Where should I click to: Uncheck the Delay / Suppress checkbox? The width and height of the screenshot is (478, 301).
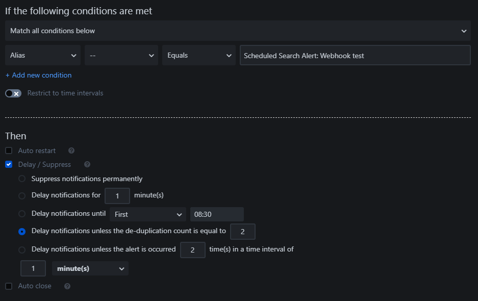pyautogui.click(x=9, y=165)
